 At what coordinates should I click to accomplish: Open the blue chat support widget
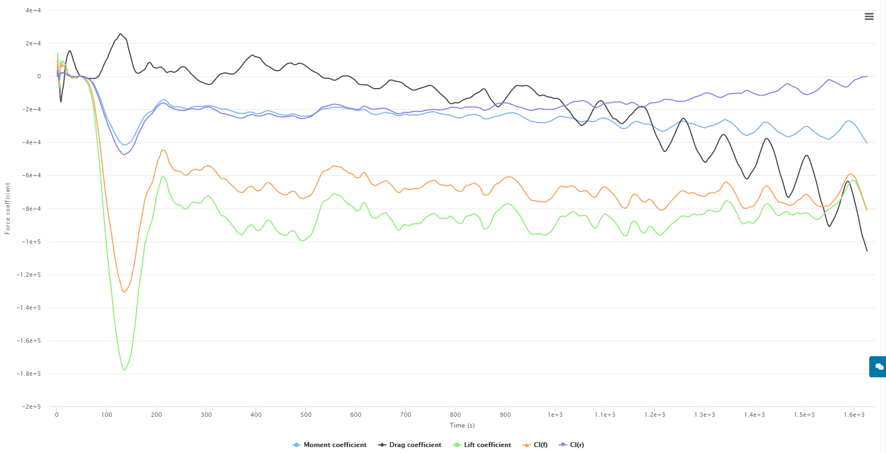[878, 367]
